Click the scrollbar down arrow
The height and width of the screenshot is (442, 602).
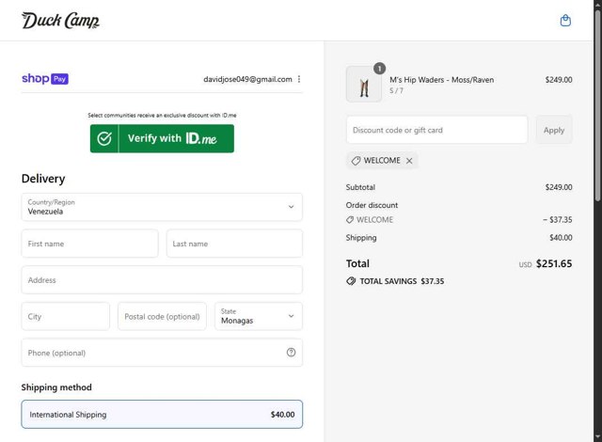(x=598, y=437)
